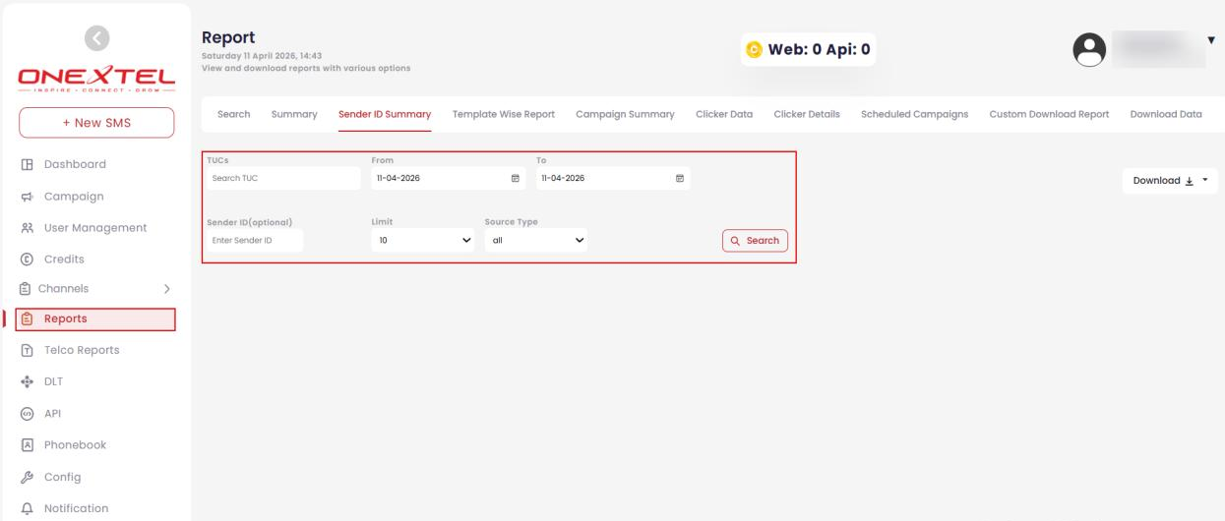The height and width of the screenshot is (521, 1225).
Task: Click the To date field
Action: pos(612,178)
